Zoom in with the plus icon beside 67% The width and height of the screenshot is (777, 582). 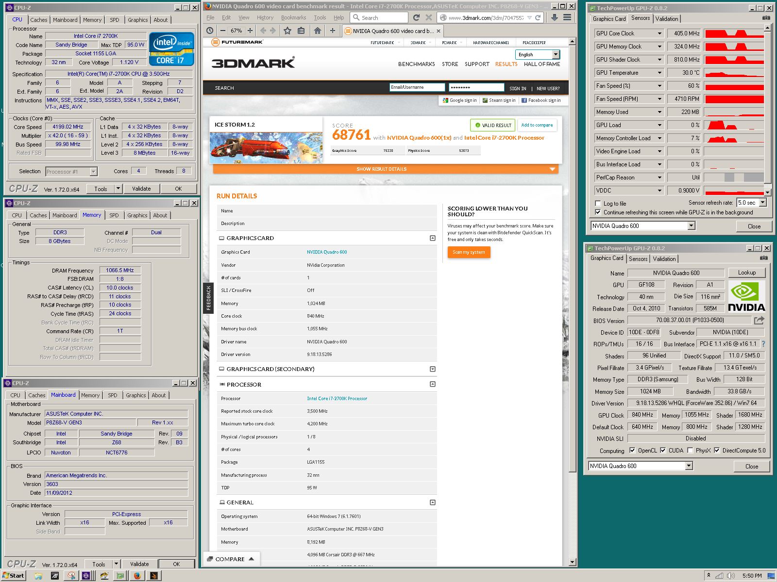(x=250, y=30)
